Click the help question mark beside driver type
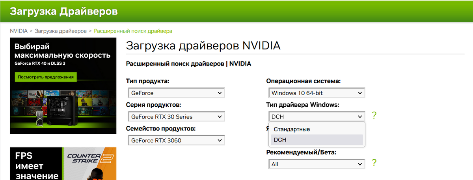The height and width of the screenshot is (180, 473). pos(374,116)
